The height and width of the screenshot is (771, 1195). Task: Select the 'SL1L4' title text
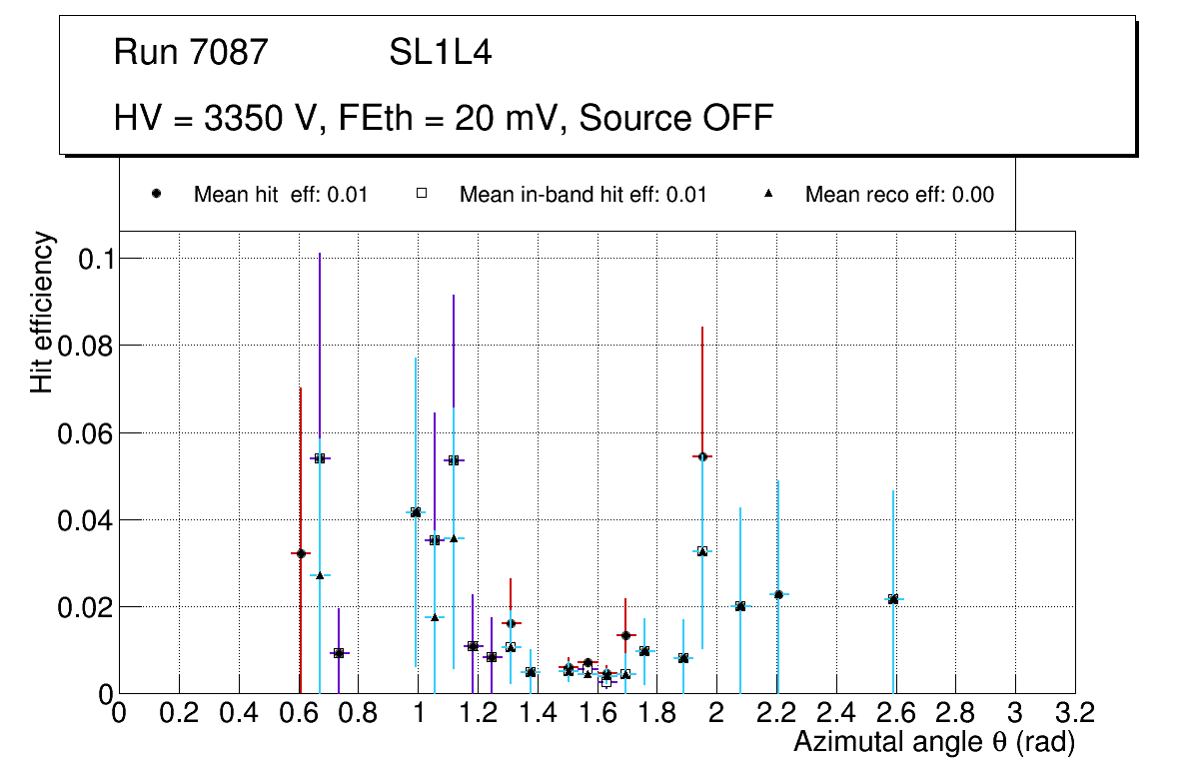pos(441,52)
